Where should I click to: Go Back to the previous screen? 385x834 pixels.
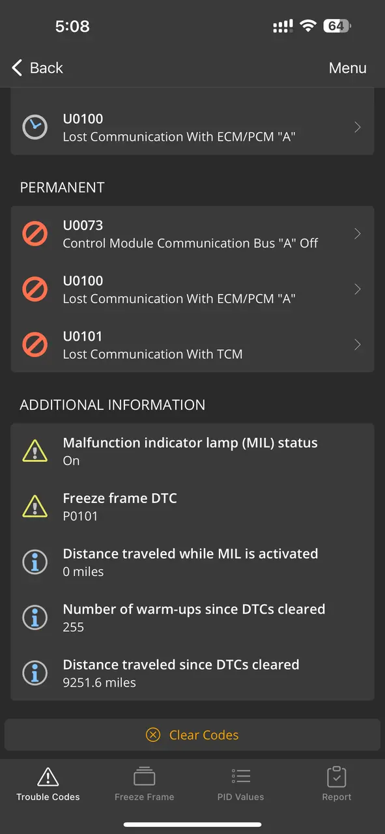click(37, 68)
